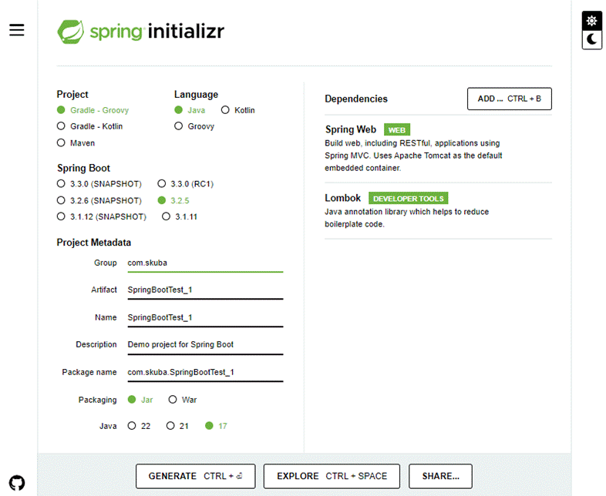Edit the Name input field
Viewport: 606px width, 496px height.
[x=205, y=318]
